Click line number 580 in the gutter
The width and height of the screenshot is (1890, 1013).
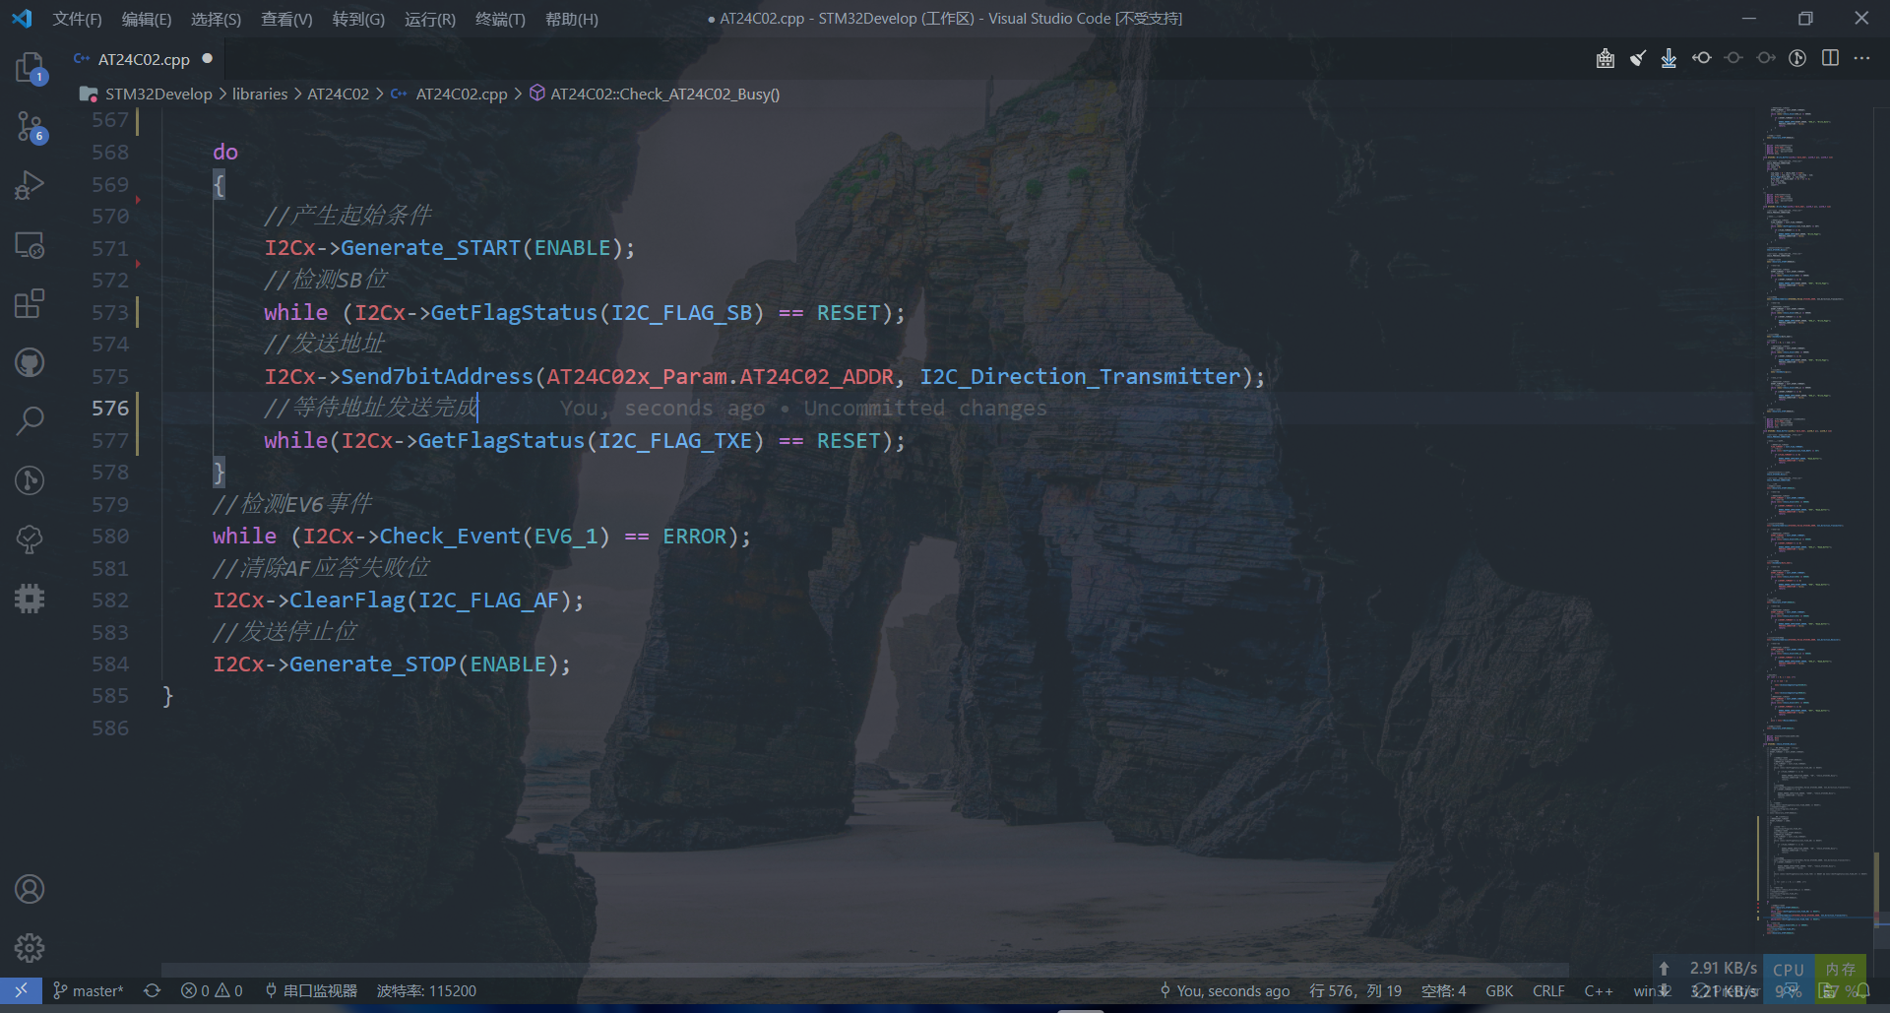click(110, 536)
